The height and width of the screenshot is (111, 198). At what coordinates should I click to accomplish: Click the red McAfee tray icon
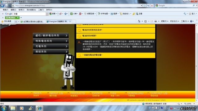pos(171,108)
